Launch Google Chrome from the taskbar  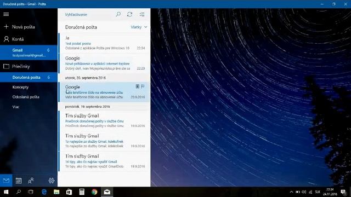94,192
